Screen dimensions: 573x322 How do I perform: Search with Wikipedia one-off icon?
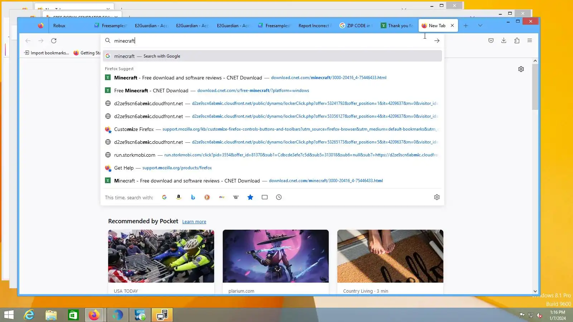(236, 197)
